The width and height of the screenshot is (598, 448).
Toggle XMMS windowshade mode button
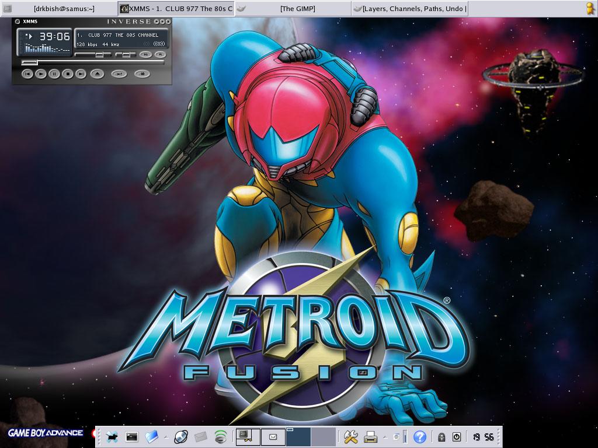pyautogui.click(x=162, y=22)
